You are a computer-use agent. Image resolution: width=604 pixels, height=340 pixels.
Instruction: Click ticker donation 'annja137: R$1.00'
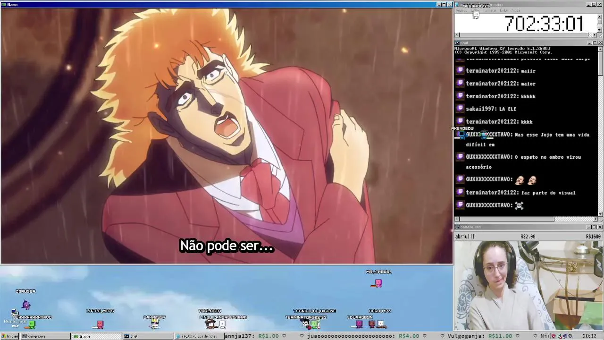[252, 336]
